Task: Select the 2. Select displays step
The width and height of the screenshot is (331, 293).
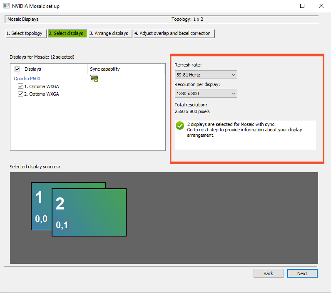Action: [x=67, y=34]
